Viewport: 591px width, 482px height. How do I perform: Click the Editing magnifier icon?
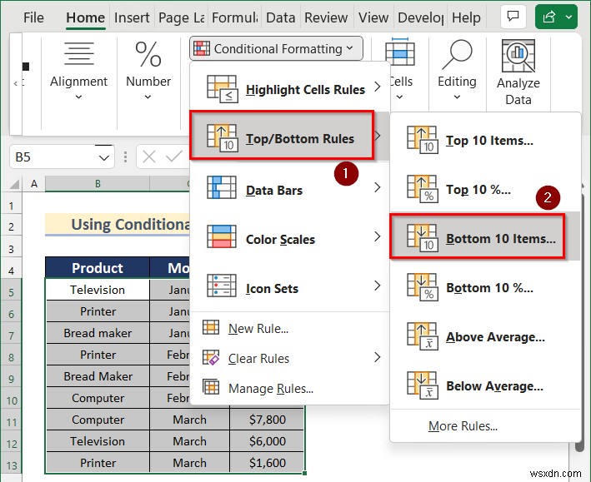457,55
